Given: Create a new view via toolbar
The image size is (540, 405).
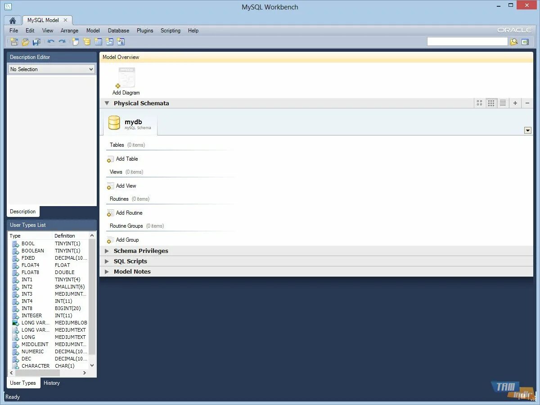Looking at the screenshot, I should tap(109, 42).
